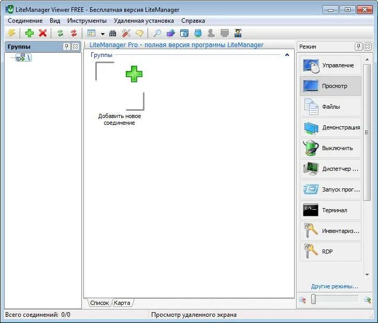
Task: Click the zoom in magnifier with plus
Action: coord(368,300)
